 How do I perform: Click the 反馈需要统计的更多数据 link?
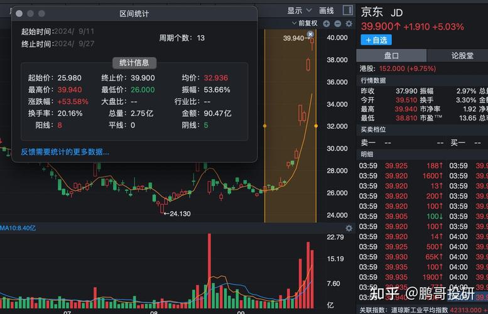tap(65, 151)
